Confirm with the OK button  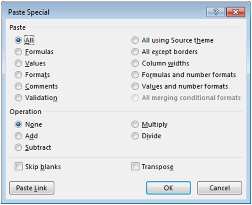click(x=168, y=188)
